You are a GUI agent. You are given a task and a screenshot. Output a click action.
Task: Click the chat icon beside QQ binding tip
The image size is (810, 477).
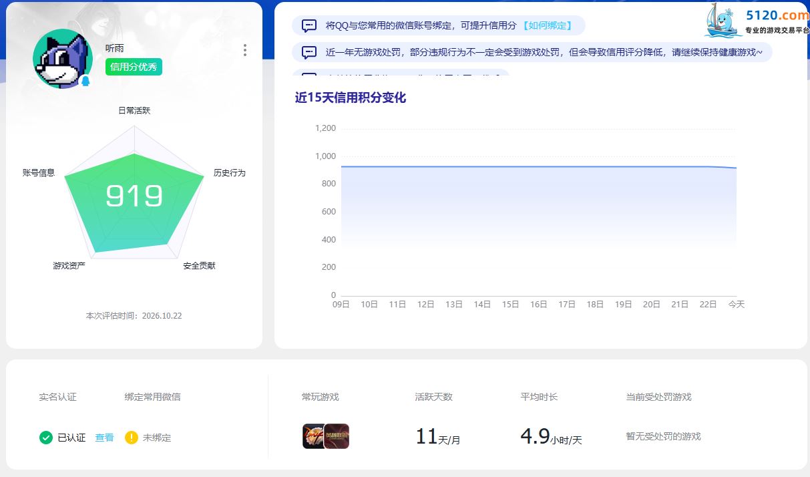pyautogui.click(x=309, y=26)
